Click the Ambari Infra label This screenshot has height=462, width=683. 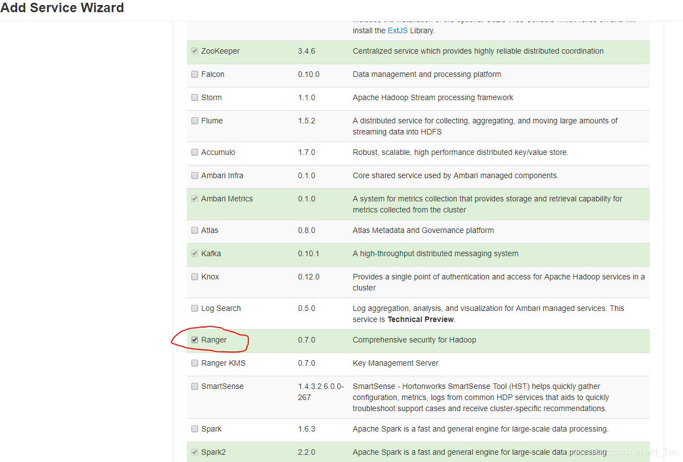tap(222, 175)
